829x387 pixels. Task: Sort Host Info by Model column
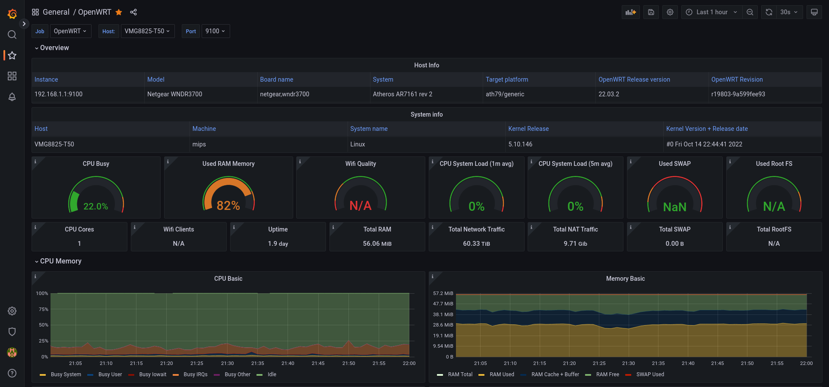[156, 79]
